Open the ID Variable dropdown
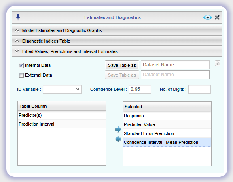Viewport: 233px width, 182px height. coord(62,89)
